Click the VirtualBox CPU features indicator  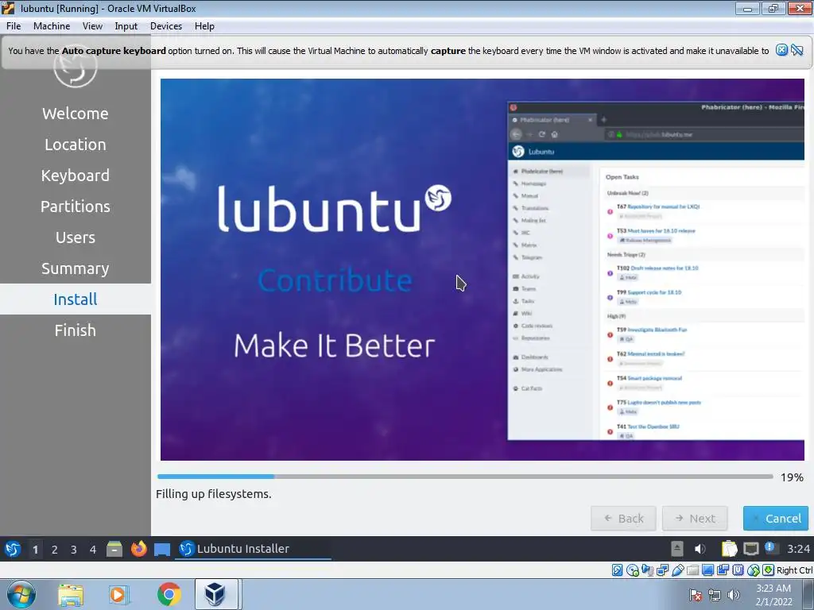point(738,570)
